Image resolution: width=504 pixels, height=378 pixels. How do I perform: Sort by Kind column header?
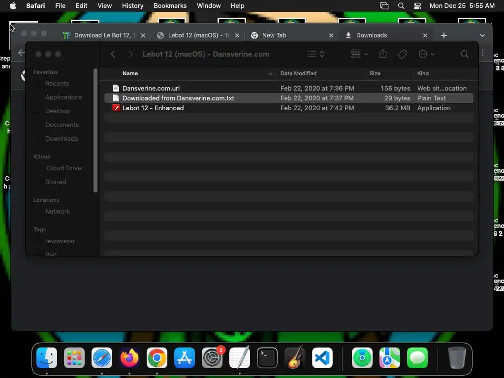423,73
